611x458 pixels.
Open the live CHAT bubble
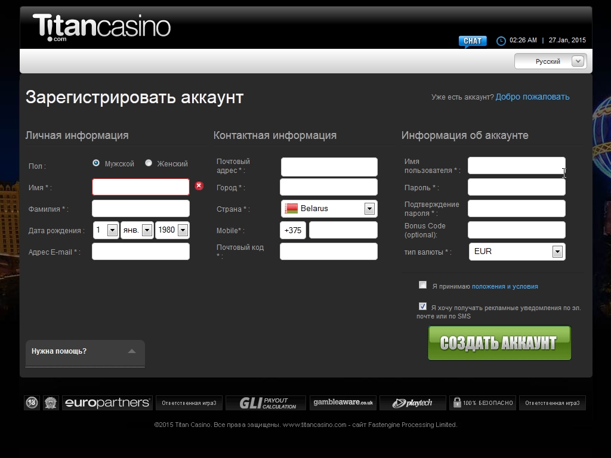tap(472, 41)
